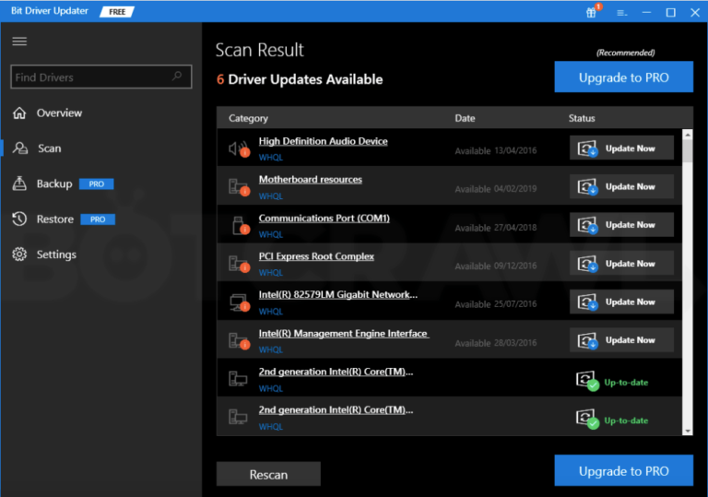The height and width of the screenshot is (497, 708).
Task: Update Intel 82579LM Gigabit Network now
Action: tap(621, 302)
